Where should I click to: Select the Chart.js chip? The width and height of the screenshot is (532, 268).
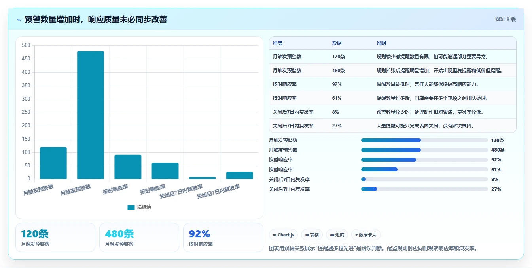tap(284, 235)
